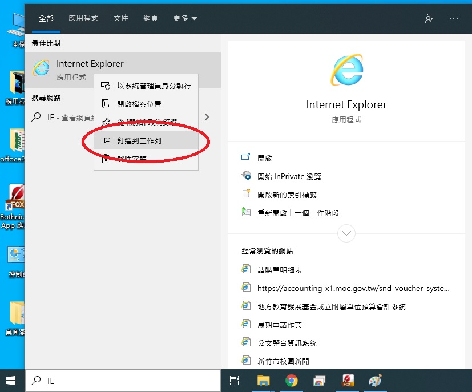
Task: Open the three-dot options menu
Action: [x=453, y=18]
